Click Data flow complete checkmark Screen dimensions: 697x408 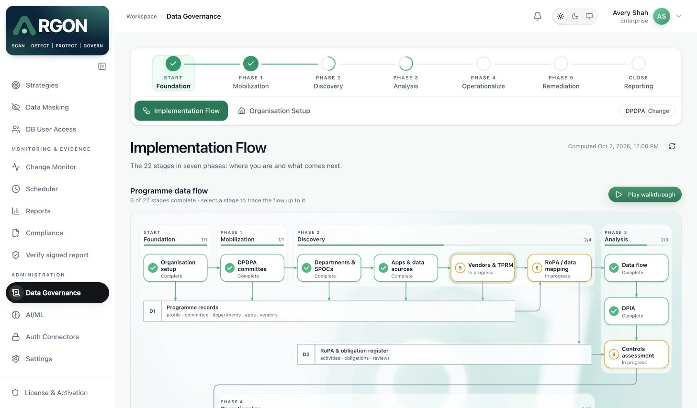(x=614, y=268)
